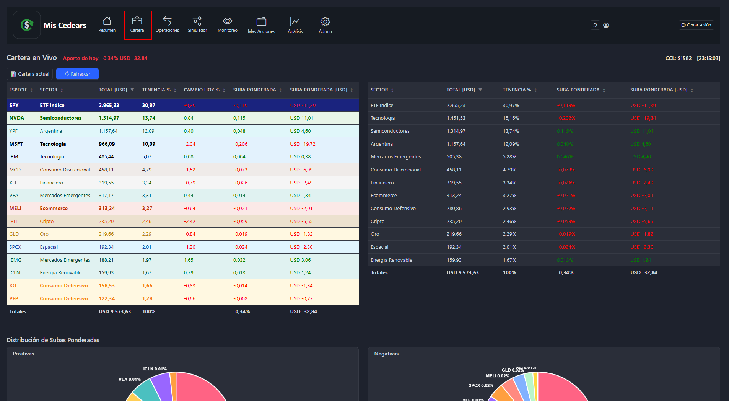
Task: Sort sector summary table by SECTOR column
Action: pyautogui.click(x=382, y=90)
